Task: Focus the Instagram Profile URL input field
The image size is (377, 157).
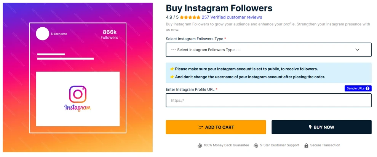Action: (268, 100)
